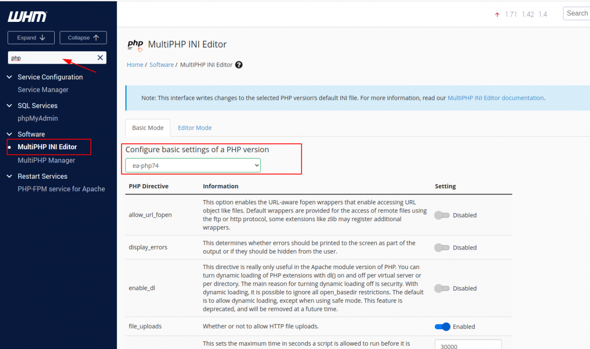Clear the sidebar search using the X icon
Viewport: 590px width, 349px height.
pyautogui.click(x=100, y=57)
